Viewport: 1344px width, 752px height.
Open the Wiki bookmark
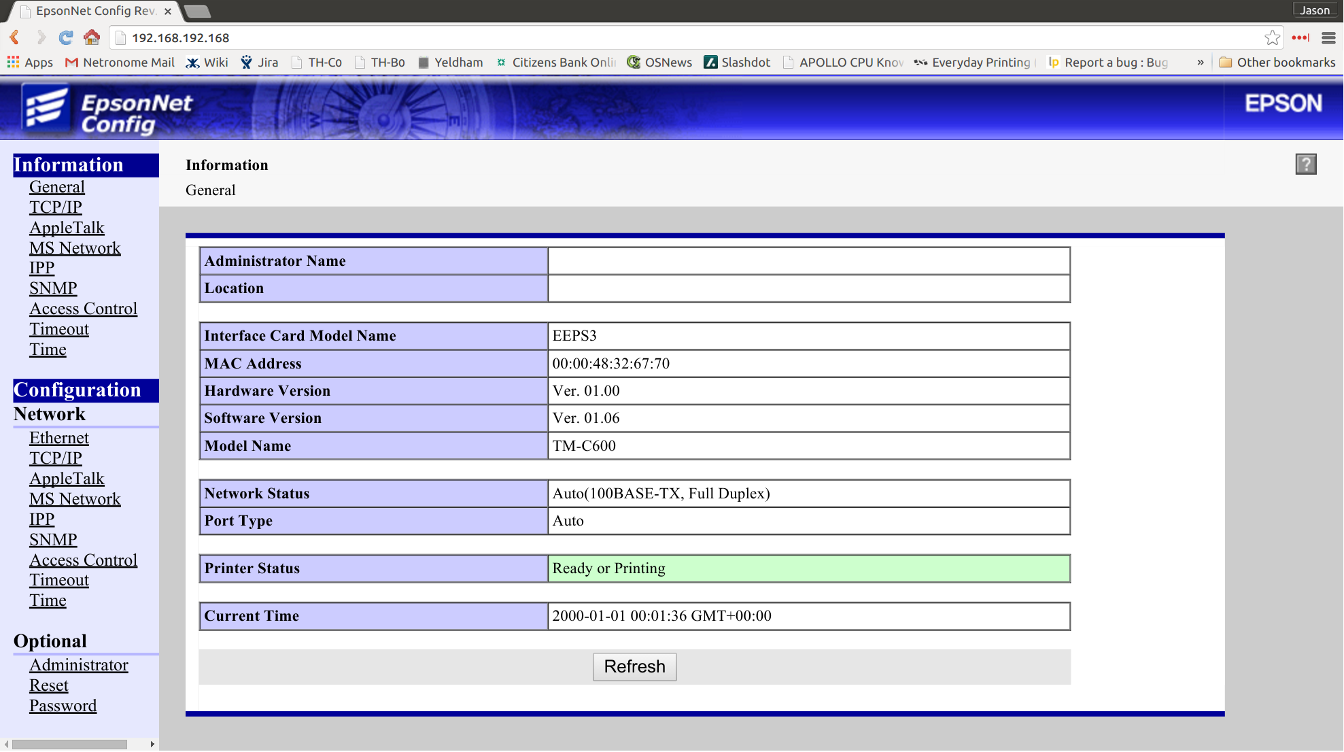[207, 62]
